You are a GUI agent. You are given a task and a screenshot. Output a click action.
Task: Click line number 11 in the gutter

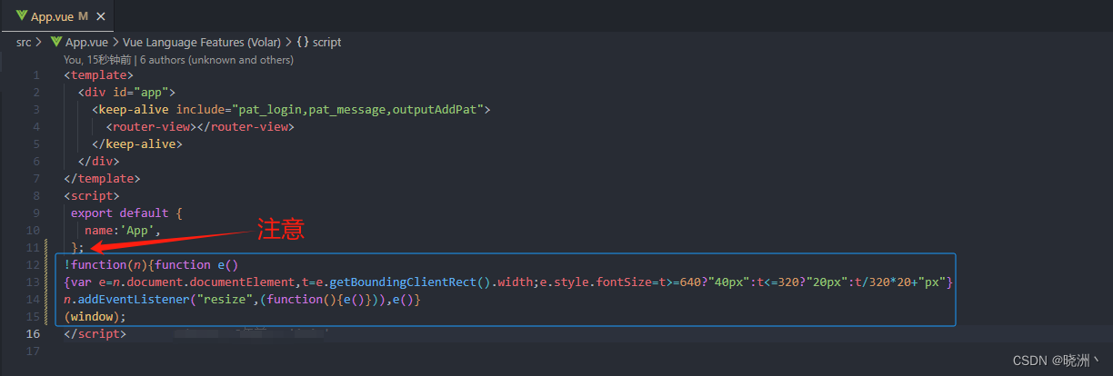[33, 247]
